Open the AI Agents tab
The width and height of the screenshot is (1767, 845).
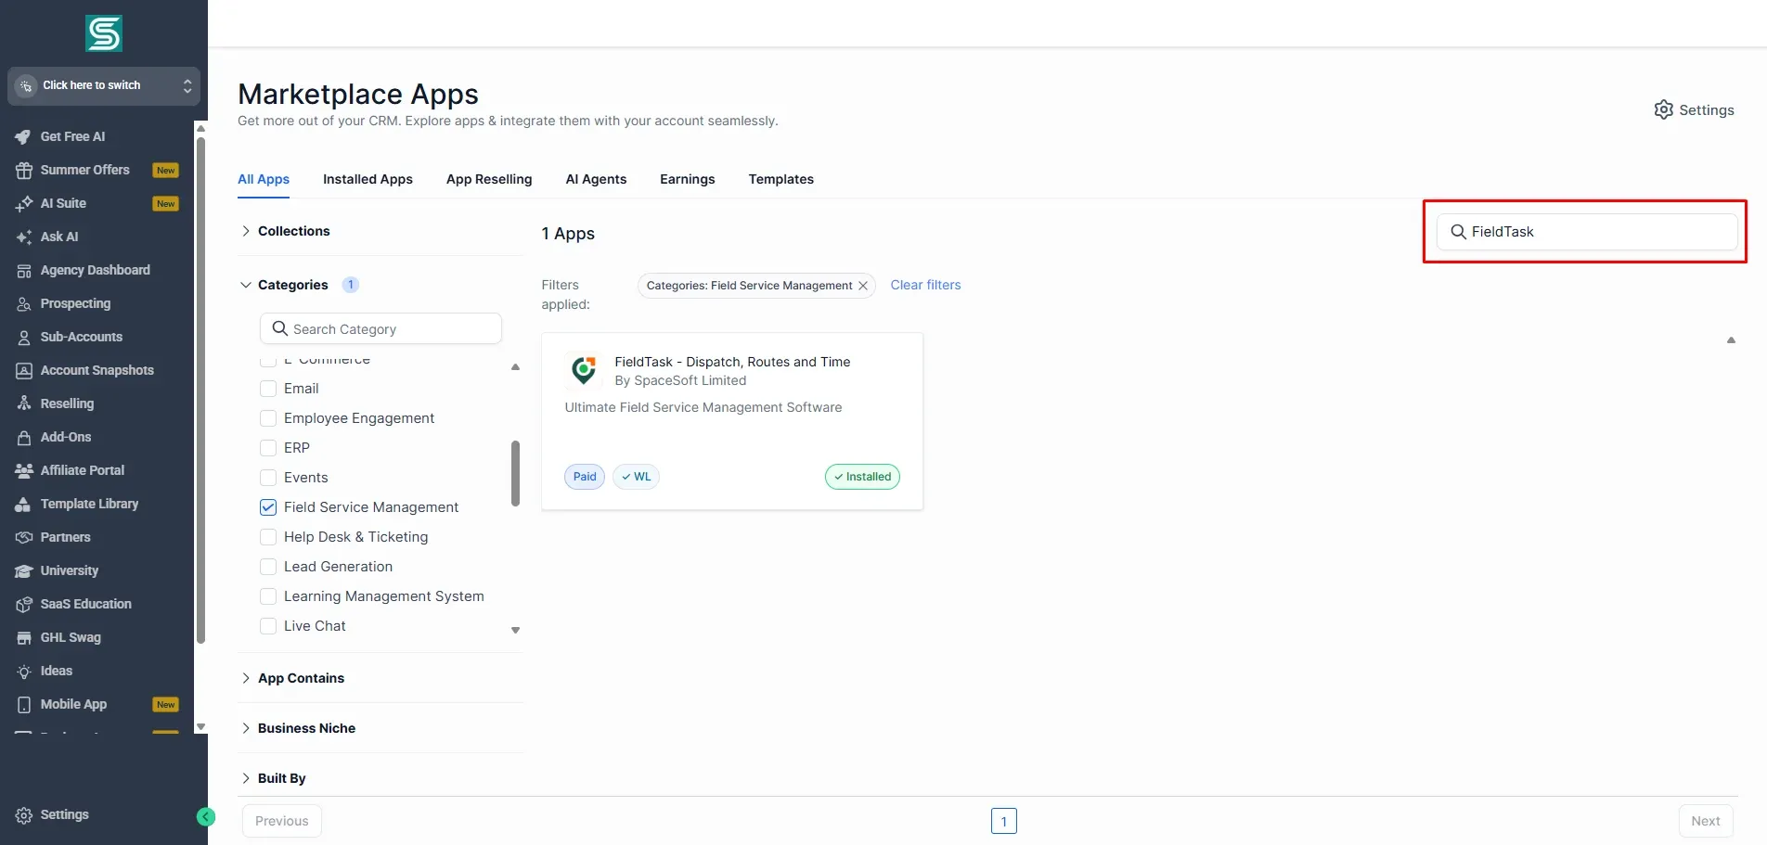(596, 179)
